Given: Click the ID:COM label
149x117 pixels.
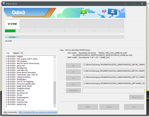Looking at the screenshot, I should pyautogui.click(x=9, y=41).
